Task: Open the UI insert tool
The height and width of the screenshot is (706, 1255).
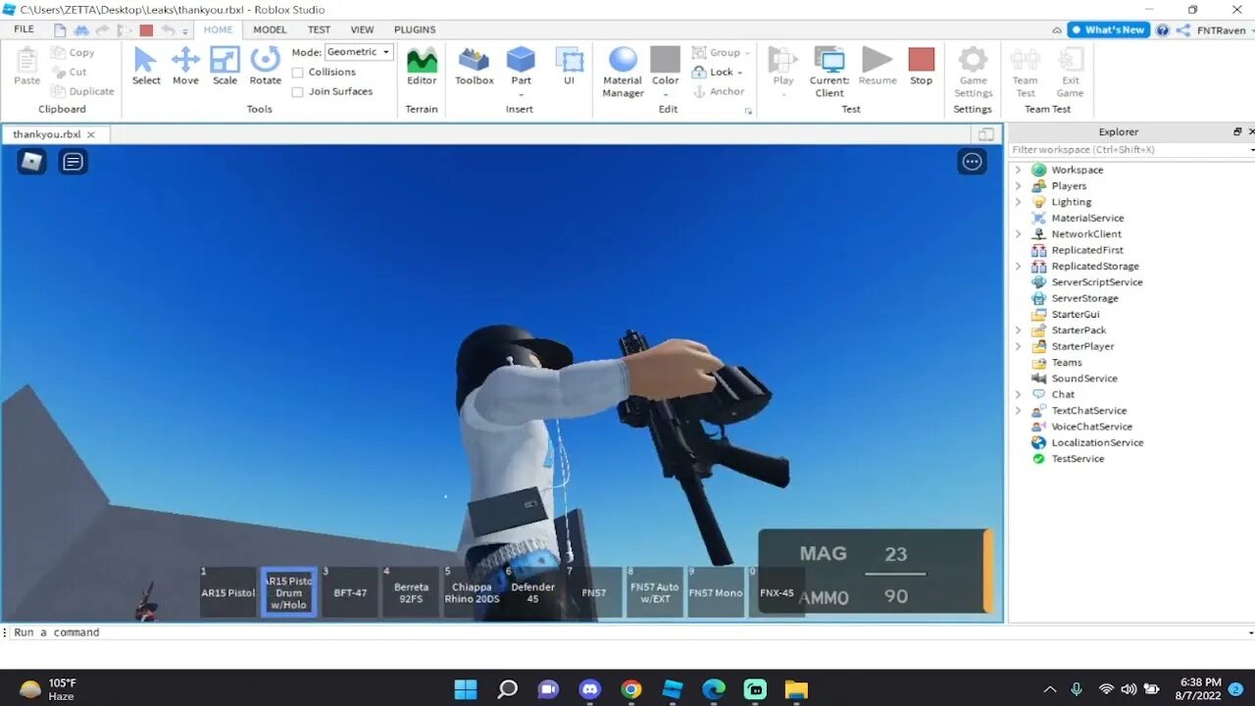Action: click(x=569, y=66)
